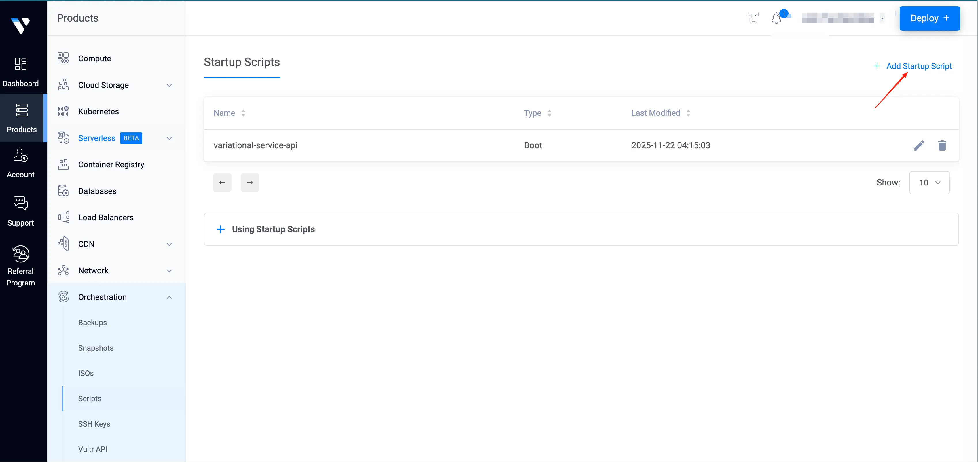Open SSH Keys under Orchestration
The image size is (978, 462).
(94, 424)
